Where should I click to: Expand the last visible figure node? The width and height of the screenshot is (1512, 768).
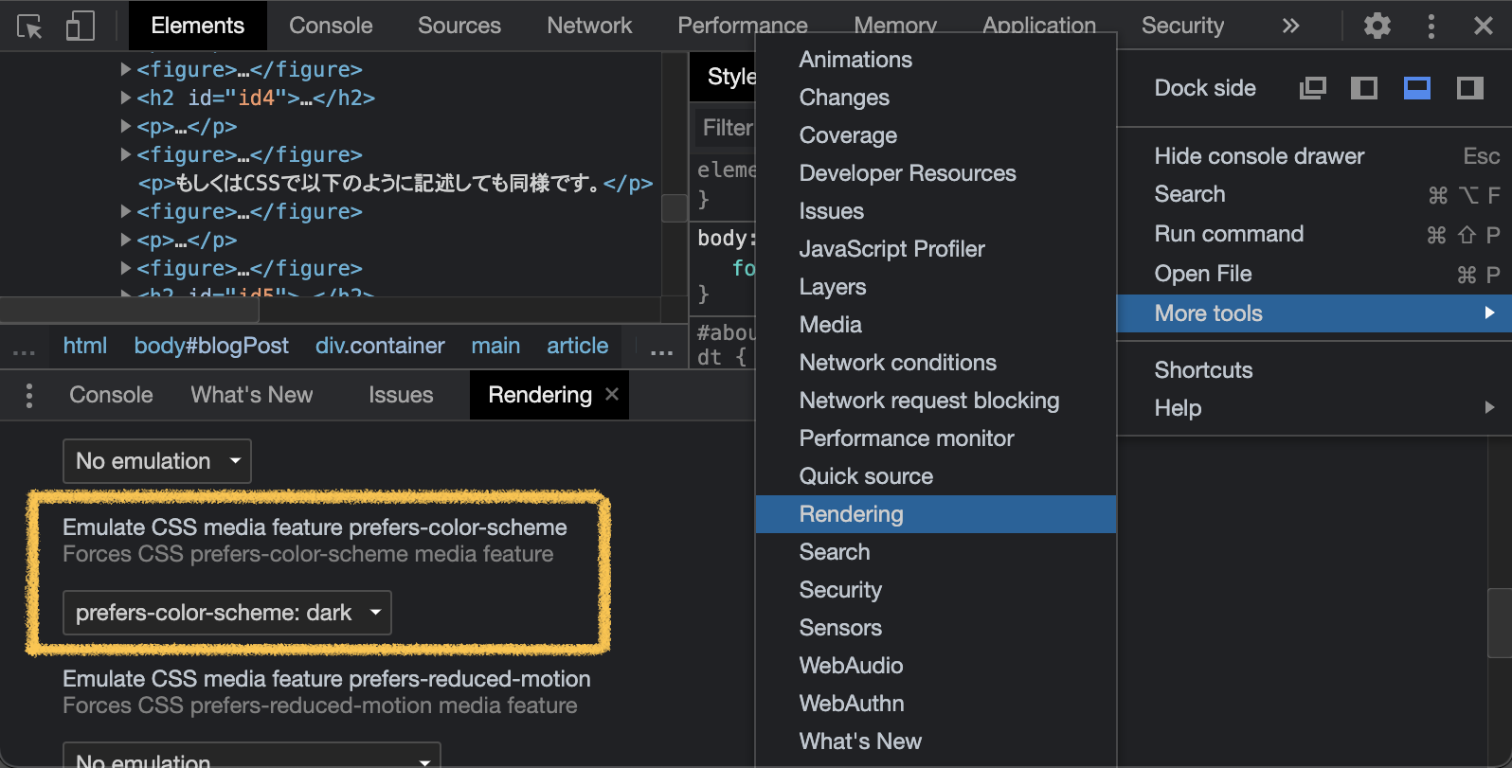[x=125, y=268]
